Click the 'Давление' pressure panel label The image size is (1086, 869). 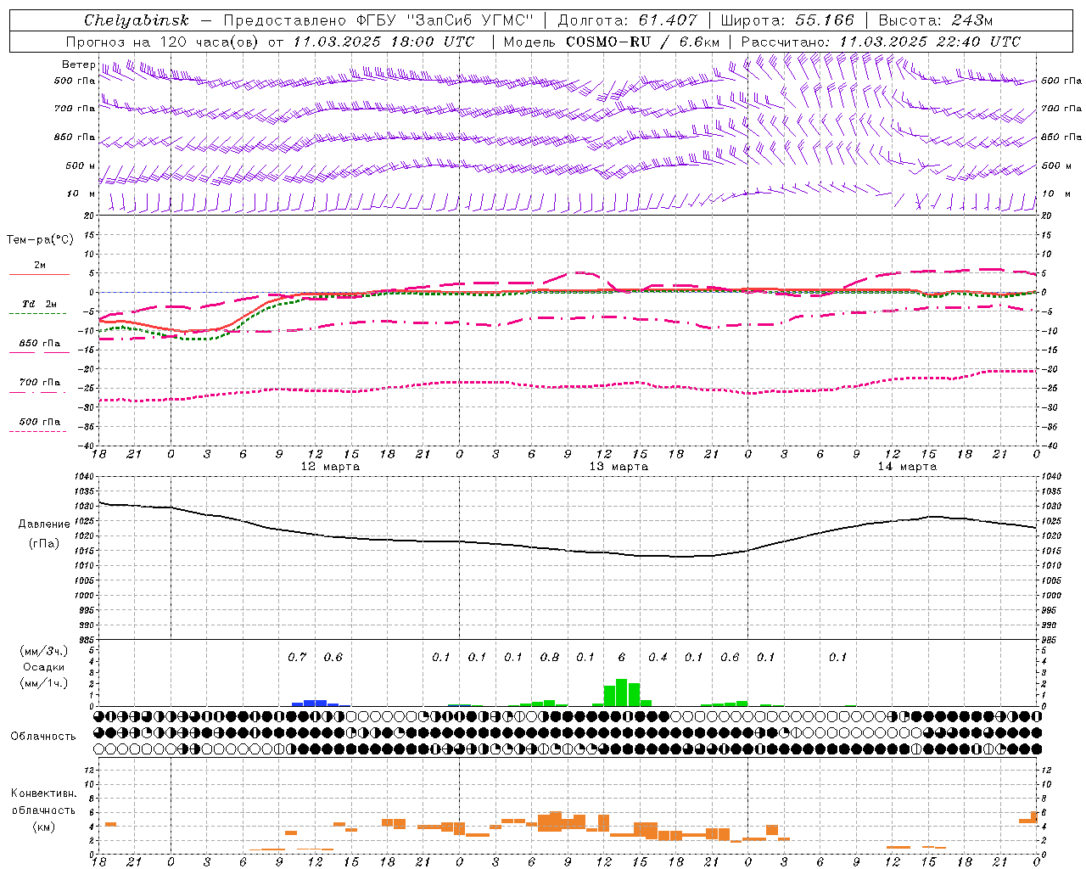click(x=44, y=524)
